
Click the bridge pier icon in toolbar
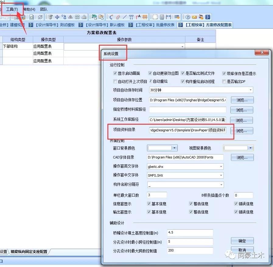(131, 17)
